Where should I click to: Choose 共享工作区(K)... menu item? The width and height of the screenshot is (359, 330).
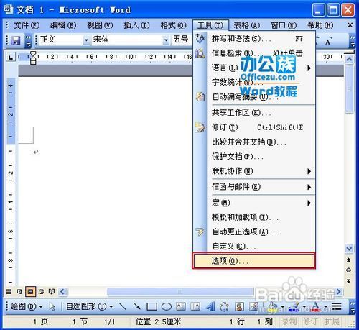[254, 113]
